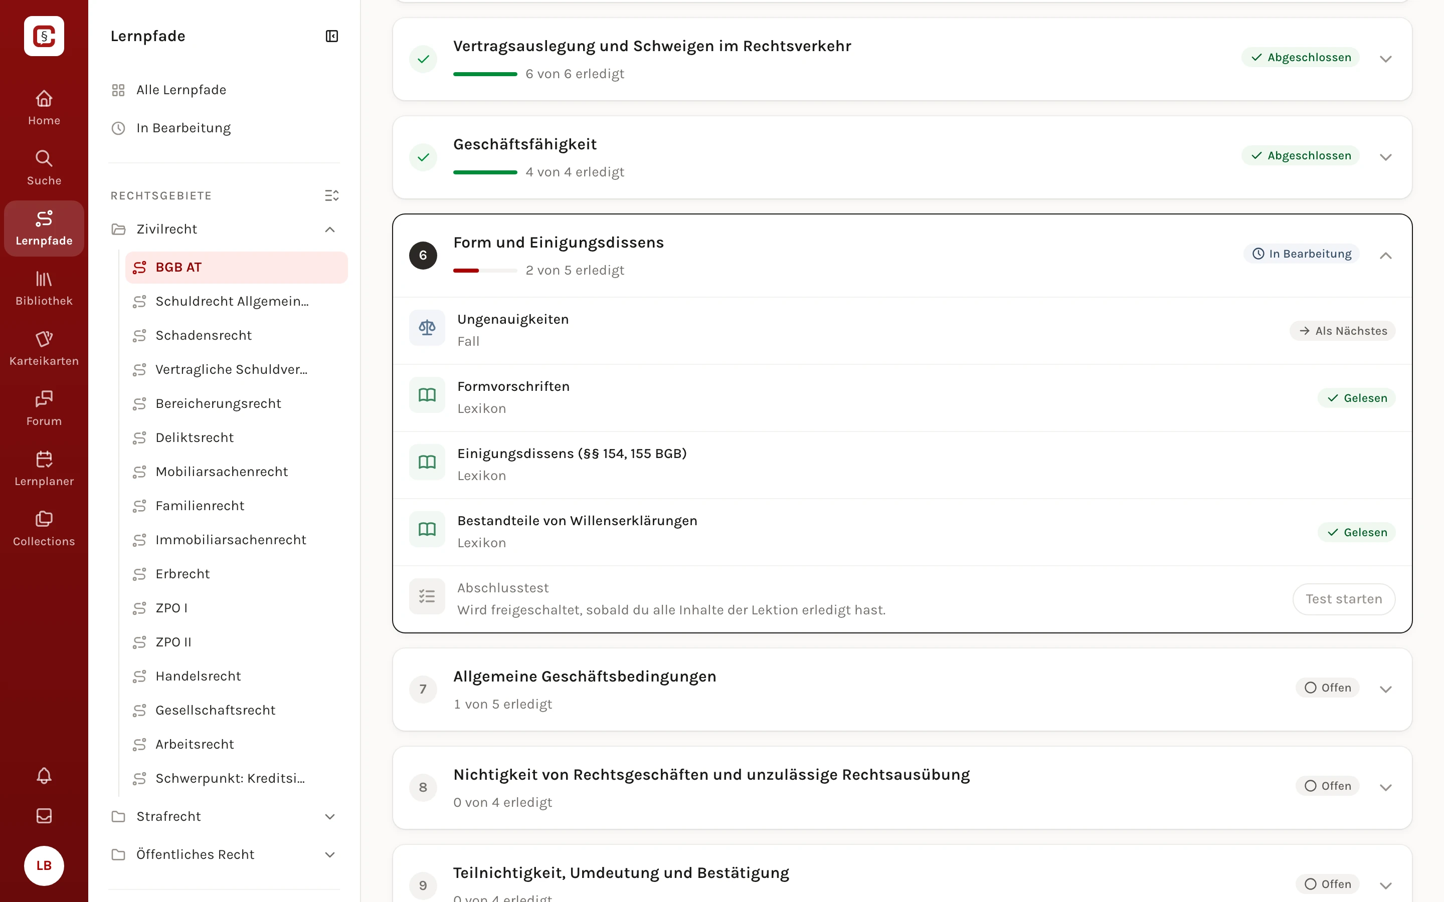Click the book icon for Formvorschriften
Viewport: 1444px width, 902px height.
[427, 395]
